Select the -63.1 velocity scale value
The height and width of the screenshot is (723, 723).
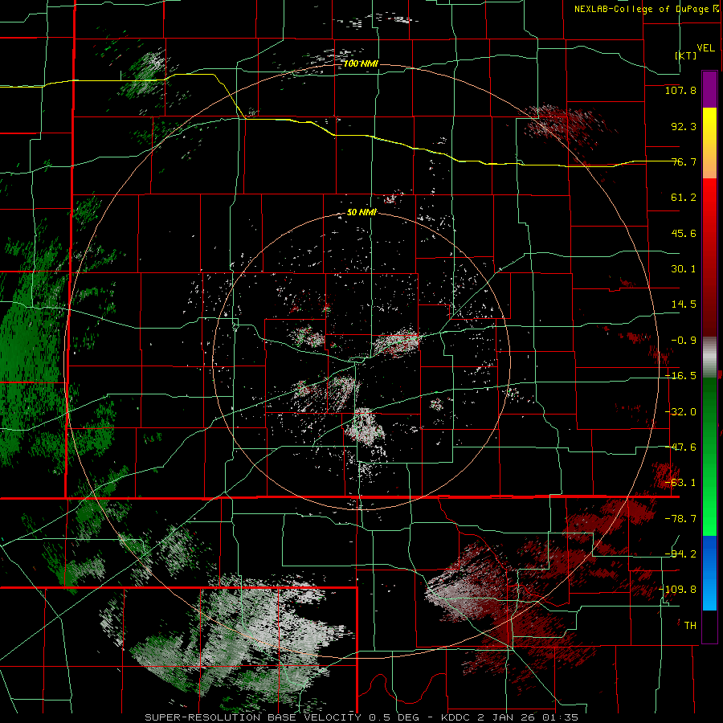tap(680, 483)
